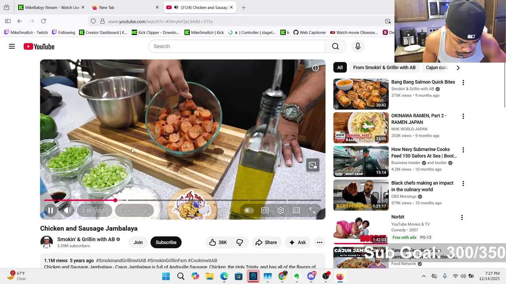Start voice search with microphone icon
Viewport: 506px width, 284px height.
[358, 47]
